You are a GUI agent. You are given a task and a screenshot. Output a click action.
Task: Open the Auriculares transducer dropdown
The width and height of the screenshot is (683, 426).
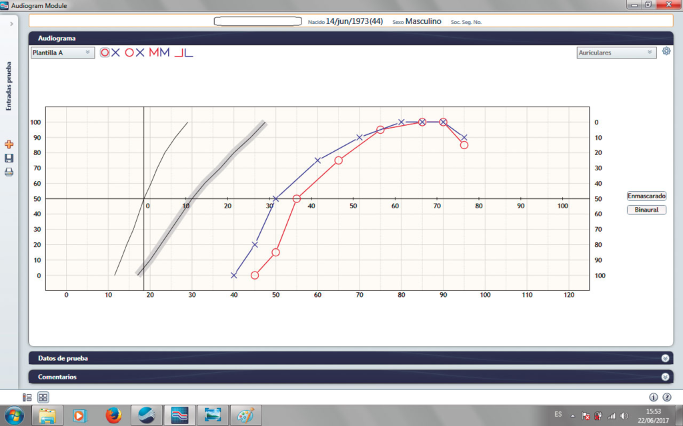616,53
